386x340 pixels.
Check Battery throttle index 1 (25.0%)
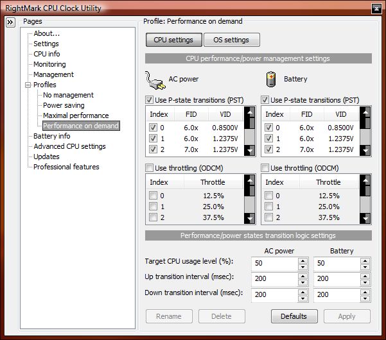tap(268, 207)
